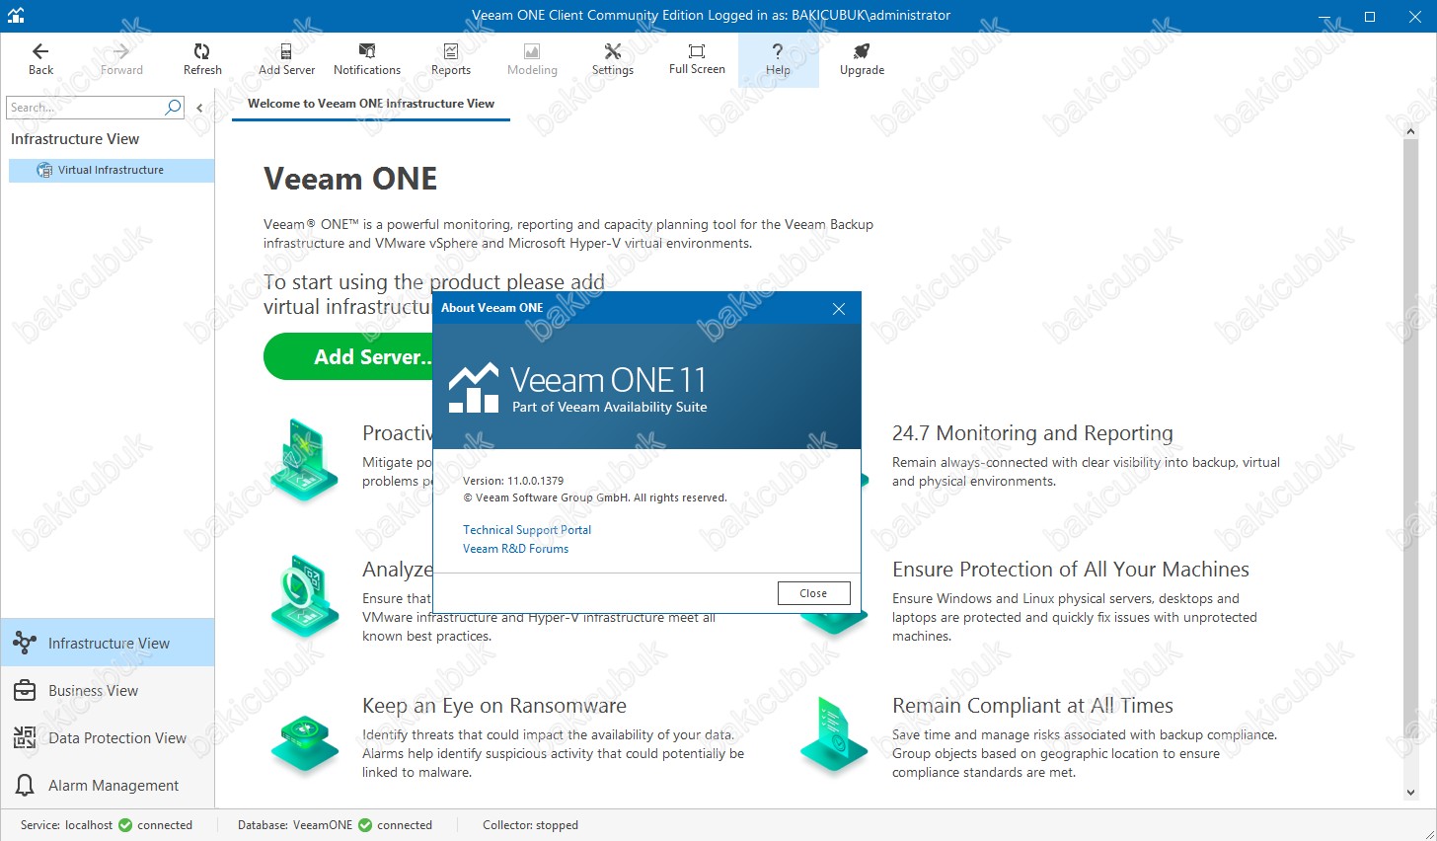
Task: Switch to Data Protection View pane
Action: tap(108, 738)
